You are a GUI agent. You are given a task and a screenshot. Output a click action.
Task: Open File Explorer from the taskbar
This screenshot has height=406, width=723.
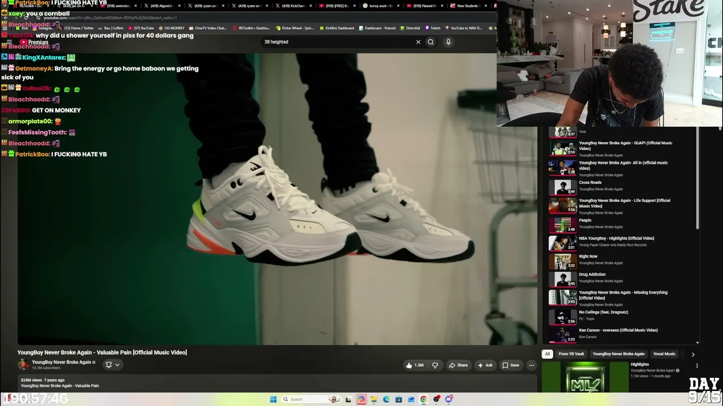pyautogui.click(x=374, y=399)
